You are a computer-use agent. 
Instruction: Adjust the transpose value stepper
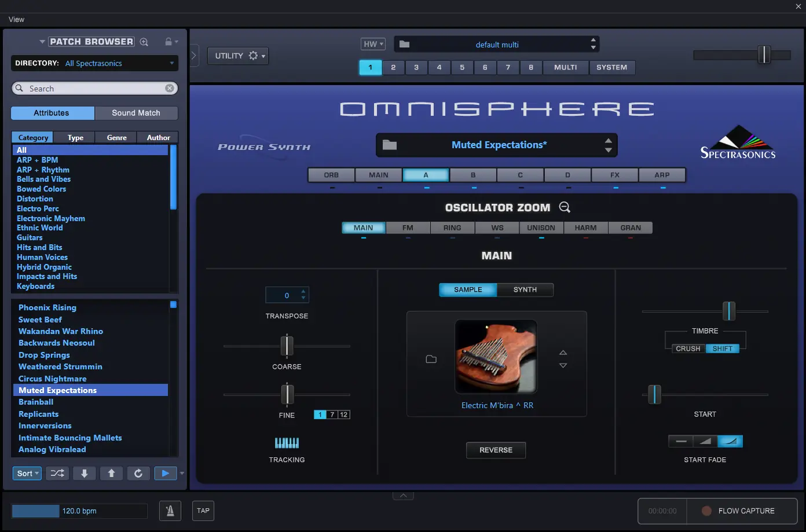[x=303, y=295]
